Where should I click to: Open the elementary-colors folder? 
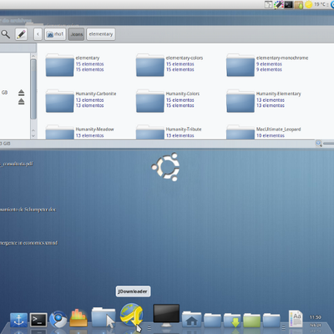pyautogui.click(x=150, y=66)
